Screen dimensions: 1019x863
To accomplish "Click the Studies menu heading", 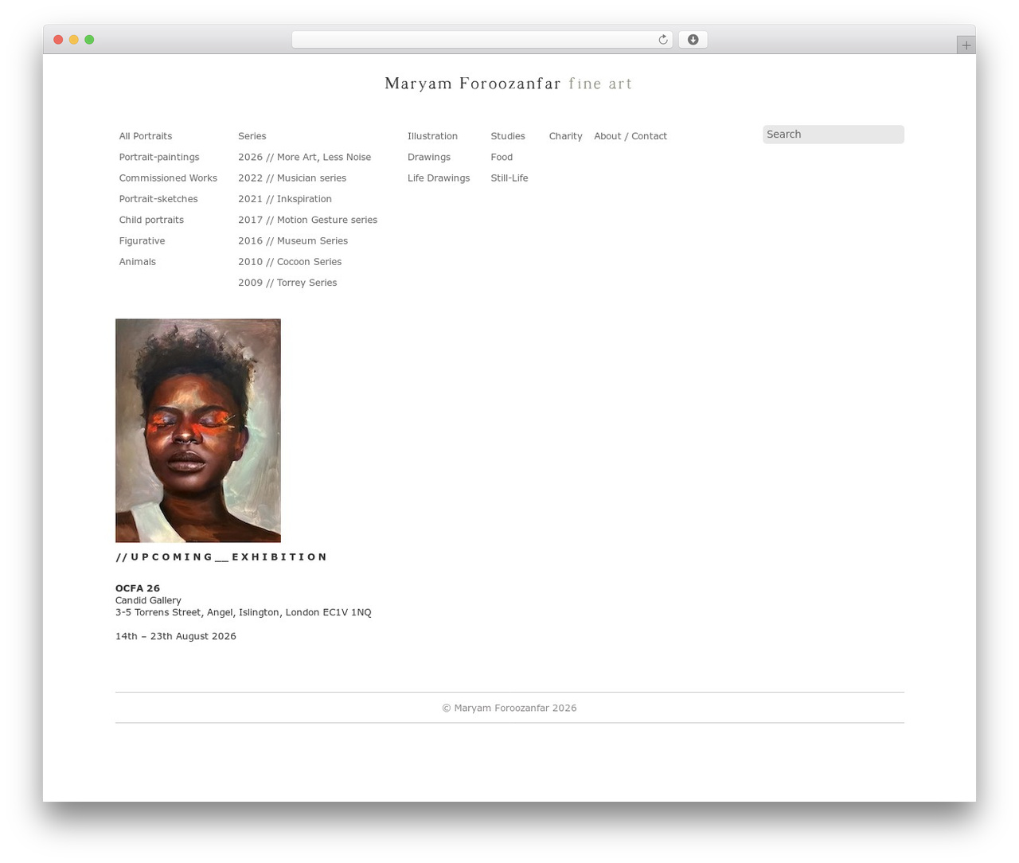I will 508,136.
